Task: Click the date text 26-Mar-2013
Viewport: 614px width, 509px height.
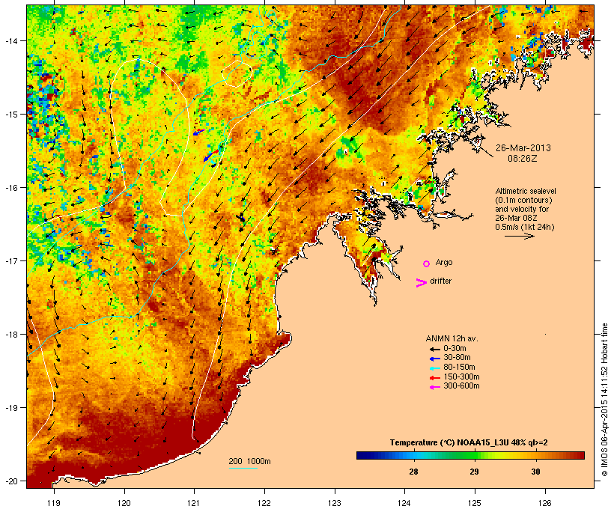Action: click(523, 148)
